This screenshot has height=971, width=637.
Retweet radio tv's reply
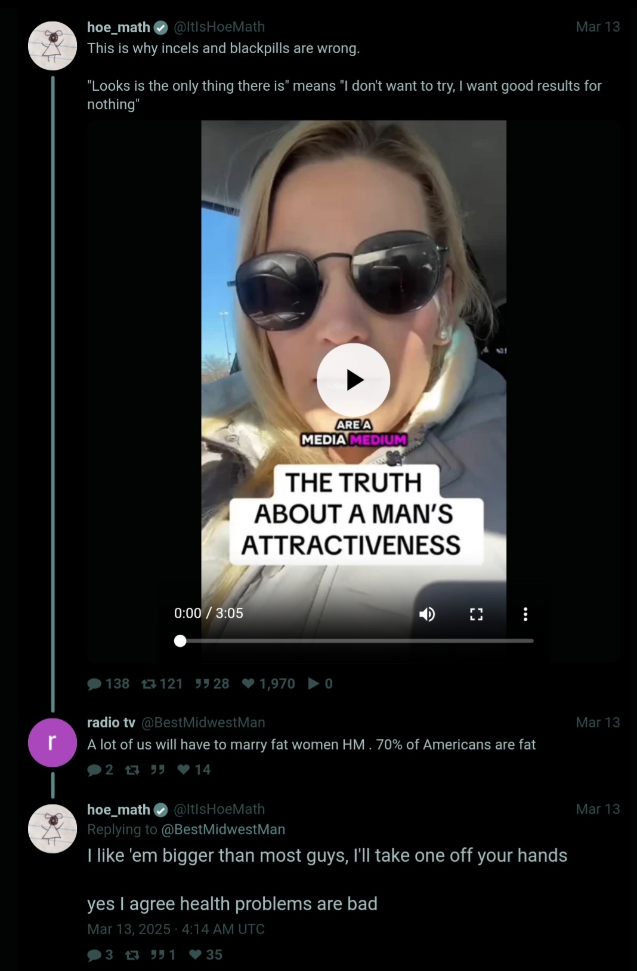[x=132, y=770]
